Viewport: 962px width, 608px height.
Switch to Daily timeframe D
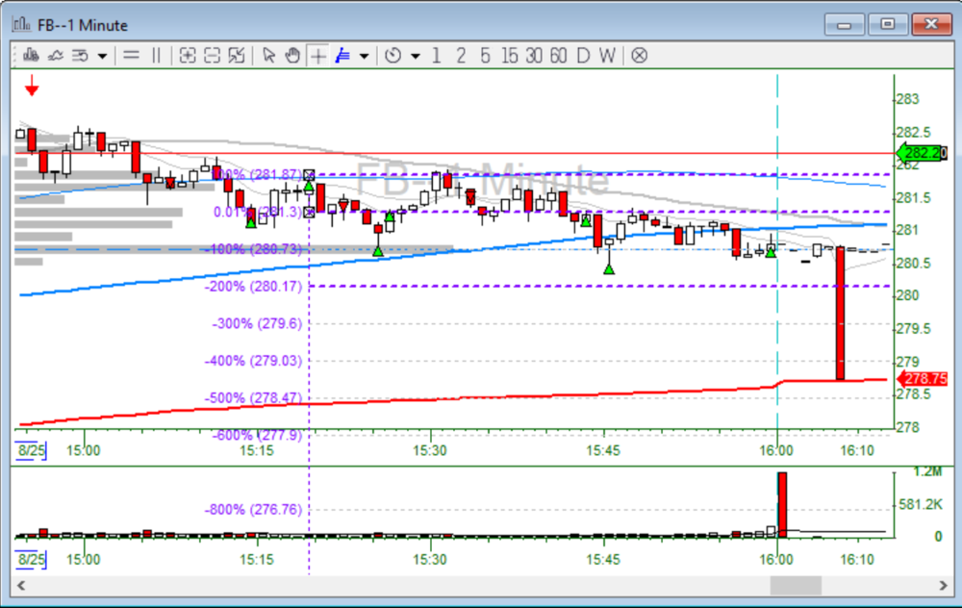(x=582, y=56)
